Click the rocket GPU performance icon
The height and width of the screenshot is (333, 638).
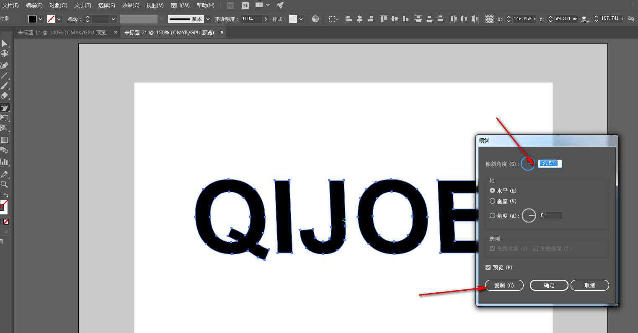coord(280,5)
